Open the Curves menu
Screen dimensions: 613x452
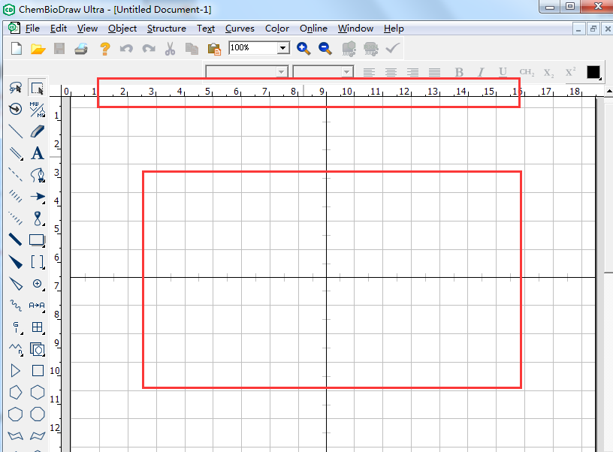click(x=240, y=29)
